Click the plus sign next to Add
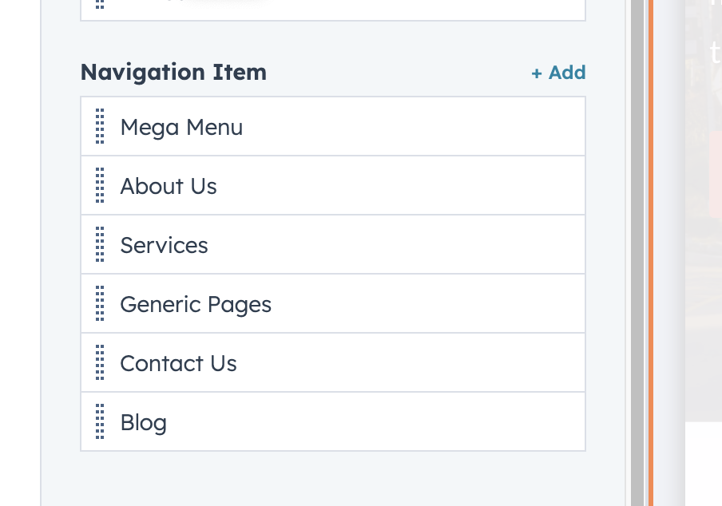Image resolution: width=722 pixels, height=506 pixels. (537, 73)
